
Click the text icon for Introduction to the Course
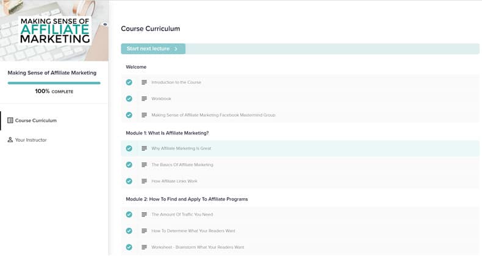tap(144, 82)
